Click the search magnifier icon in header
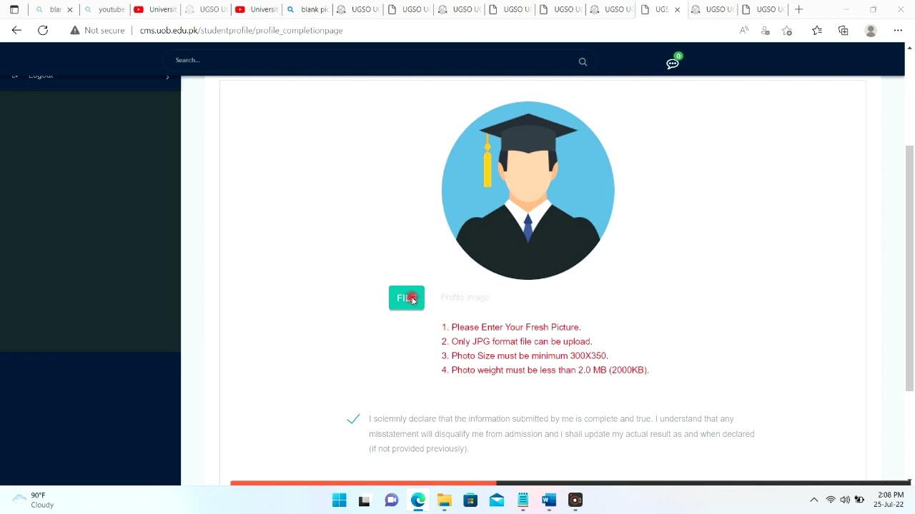915x514 pixels. (x=583, y=62)
